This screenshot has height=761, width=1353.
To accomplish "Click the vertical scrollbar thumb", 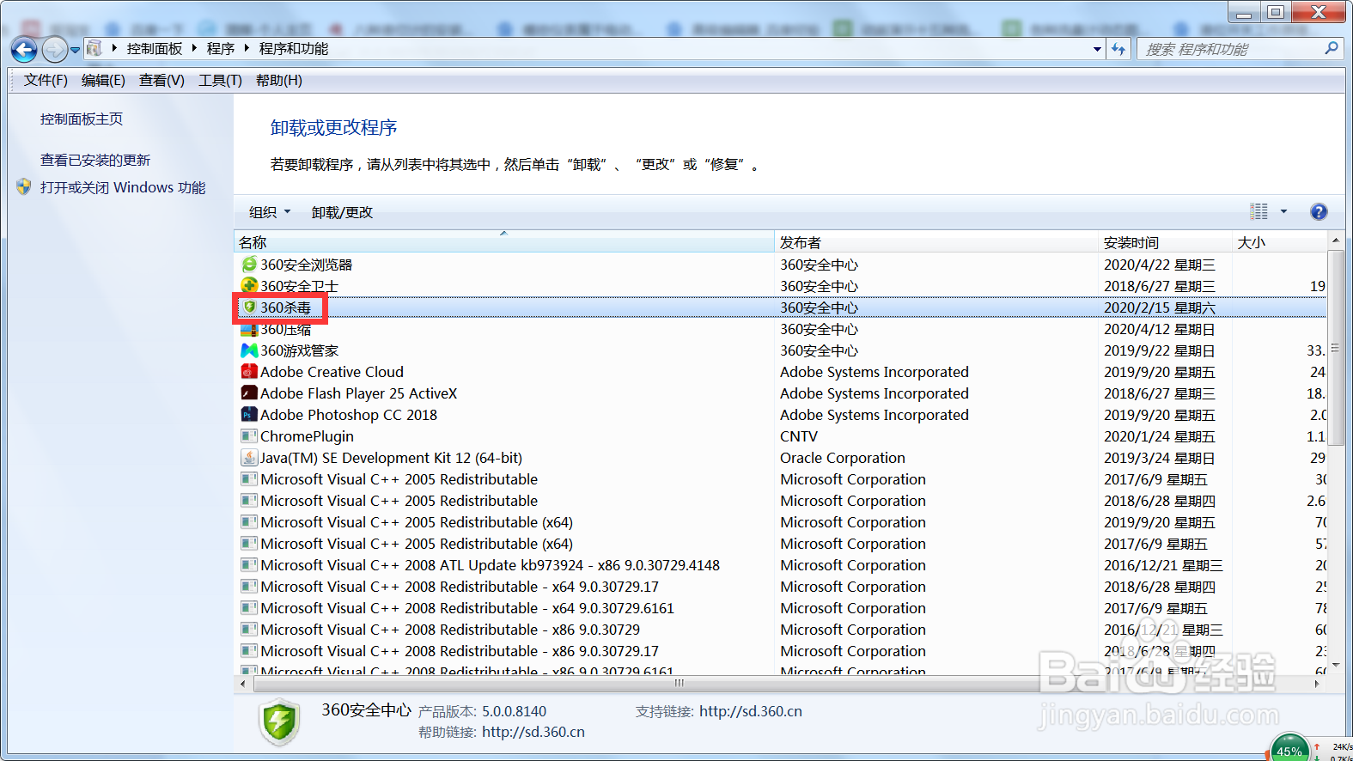I will (x=1335, y=349).
